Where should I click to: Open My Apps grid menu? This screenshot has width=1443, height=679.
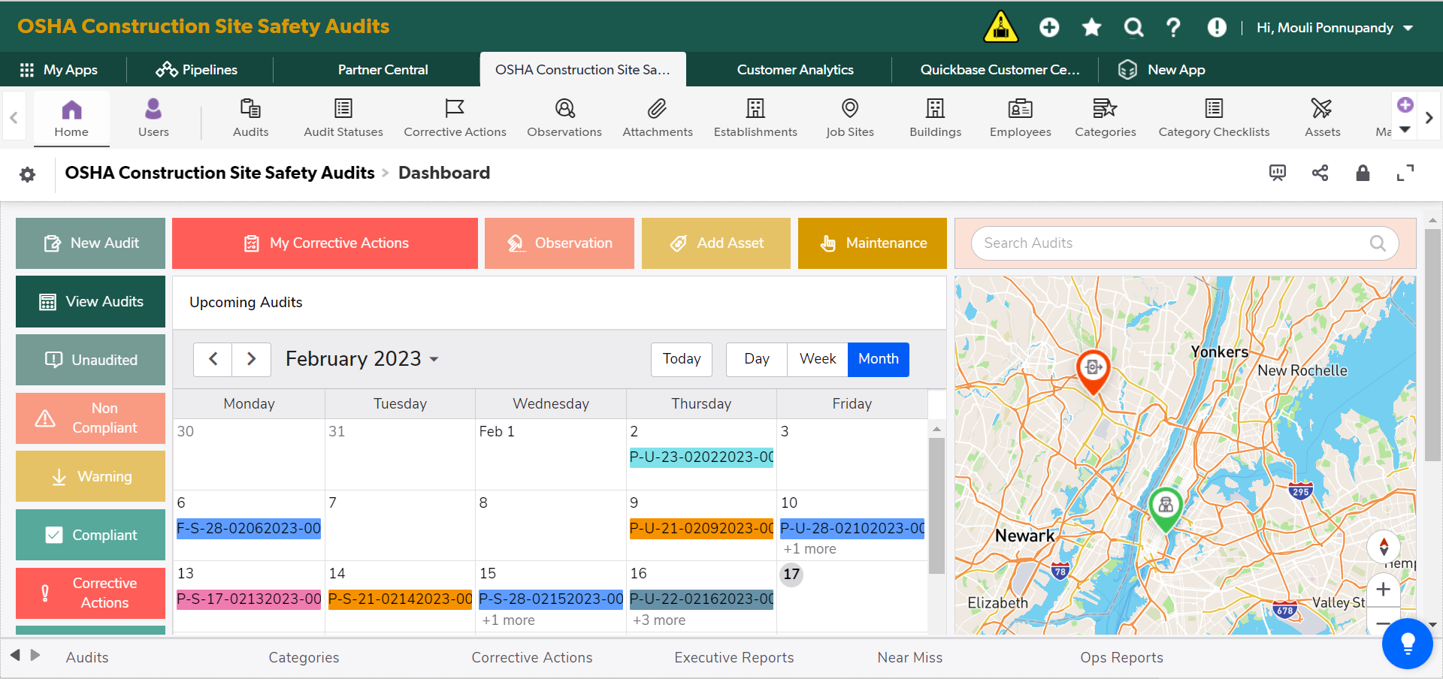(x=59, y=70)
